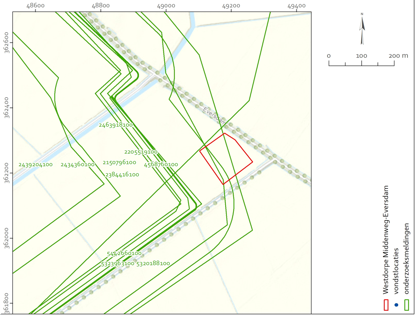Click inside the red outlined site polygon
The width and height of the screenshot is (415, 315).
[226, 158]
